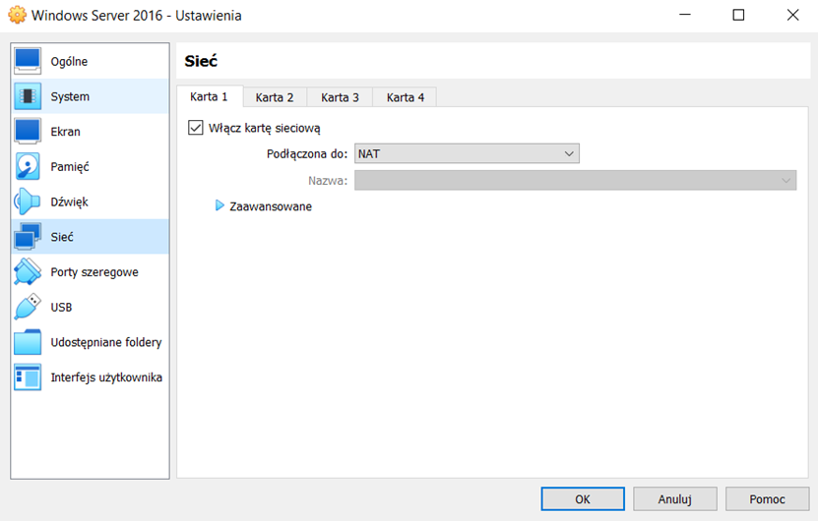Open help with the Pomoc button
Viewport: 818px width, 521px height.
click(767, 499)
